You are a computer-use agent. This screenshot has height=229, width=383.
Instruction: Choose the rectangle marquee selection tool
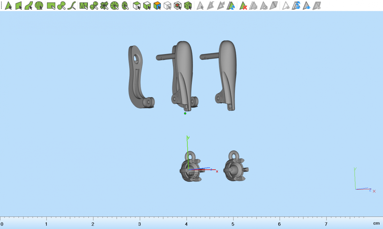50,5
